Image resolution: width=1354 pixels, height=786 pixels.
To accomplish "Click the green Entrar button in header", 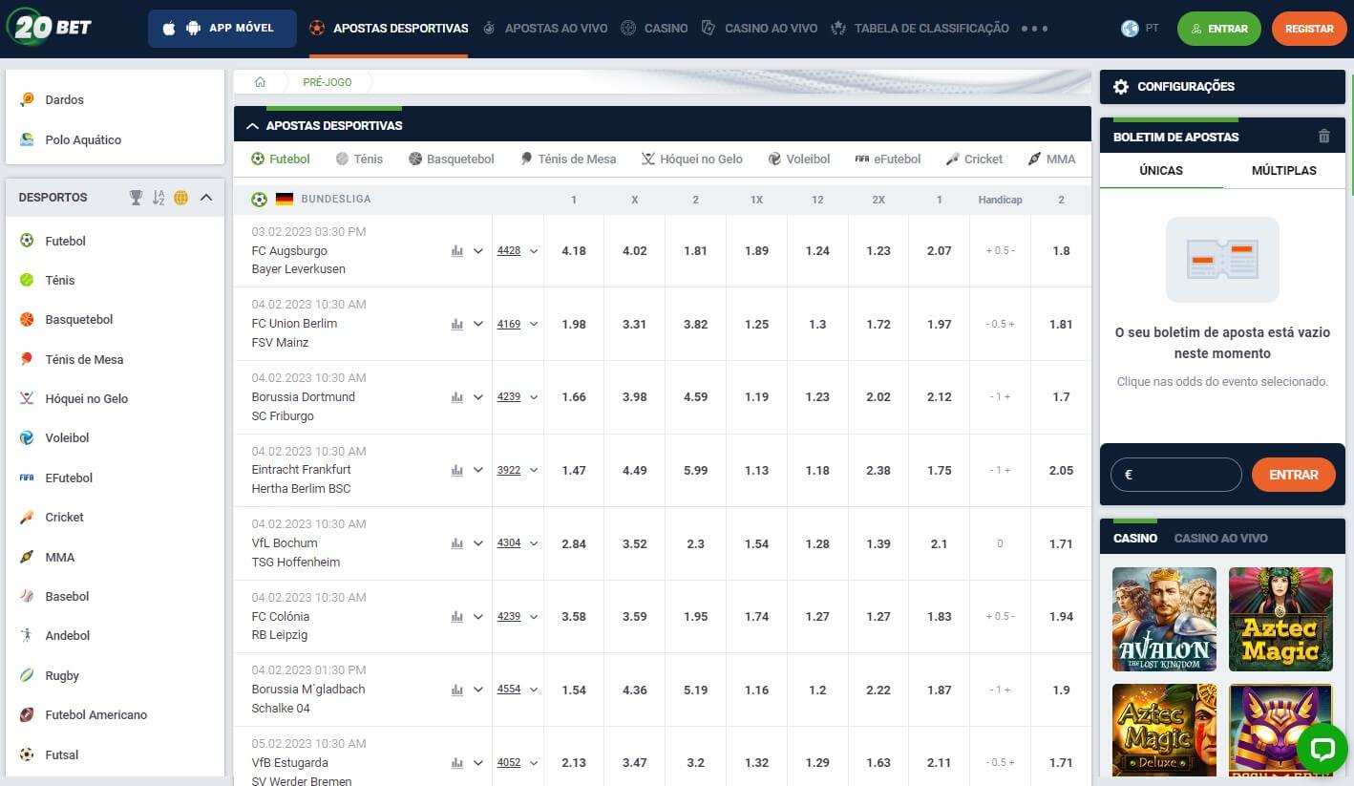I will [x=1218, y=29].
